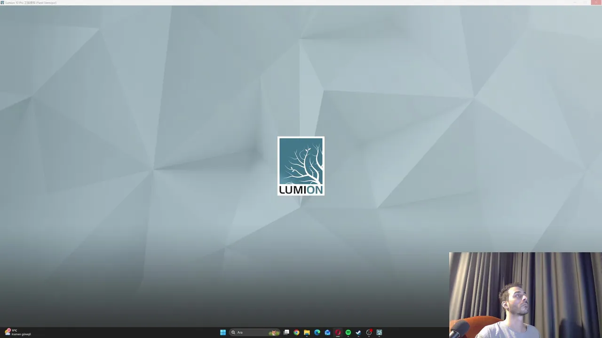Screen dimensions: 602x338
Task: Launch Google Chrome from the taskbar
Action: [x=296, y=332]
